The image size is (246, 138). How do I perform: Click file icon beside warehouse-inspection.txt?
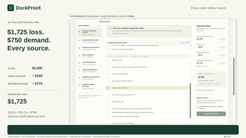click(79, 48)
